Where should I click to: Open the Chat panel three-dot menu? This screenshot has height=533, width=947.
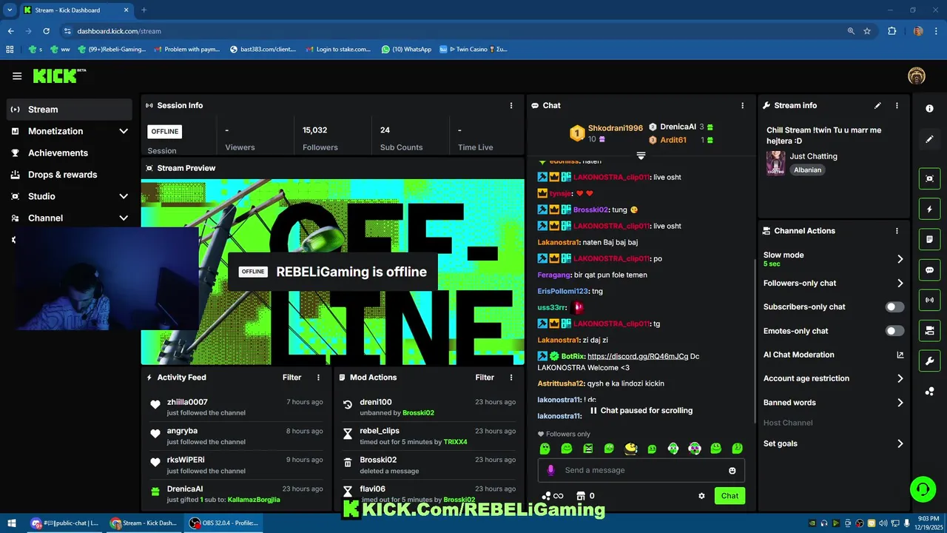tap(742, 105)
